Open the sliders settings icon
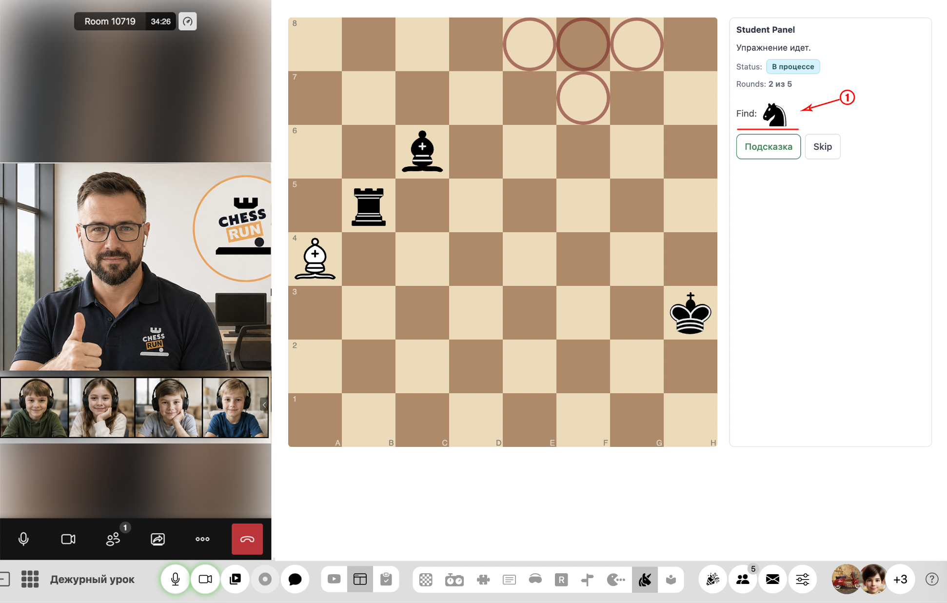 pyautogui.click(x=803, y=579)
